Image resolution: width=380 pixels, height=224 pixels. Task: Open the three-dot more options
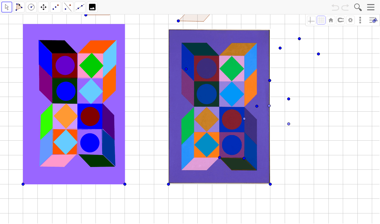click(x=360, y=20)
